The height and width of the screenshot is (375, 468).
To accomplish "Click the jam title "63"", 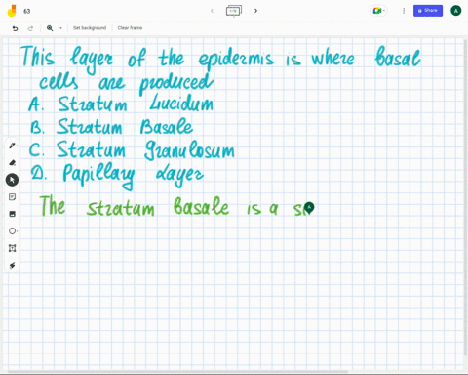I will coord(27,11).
